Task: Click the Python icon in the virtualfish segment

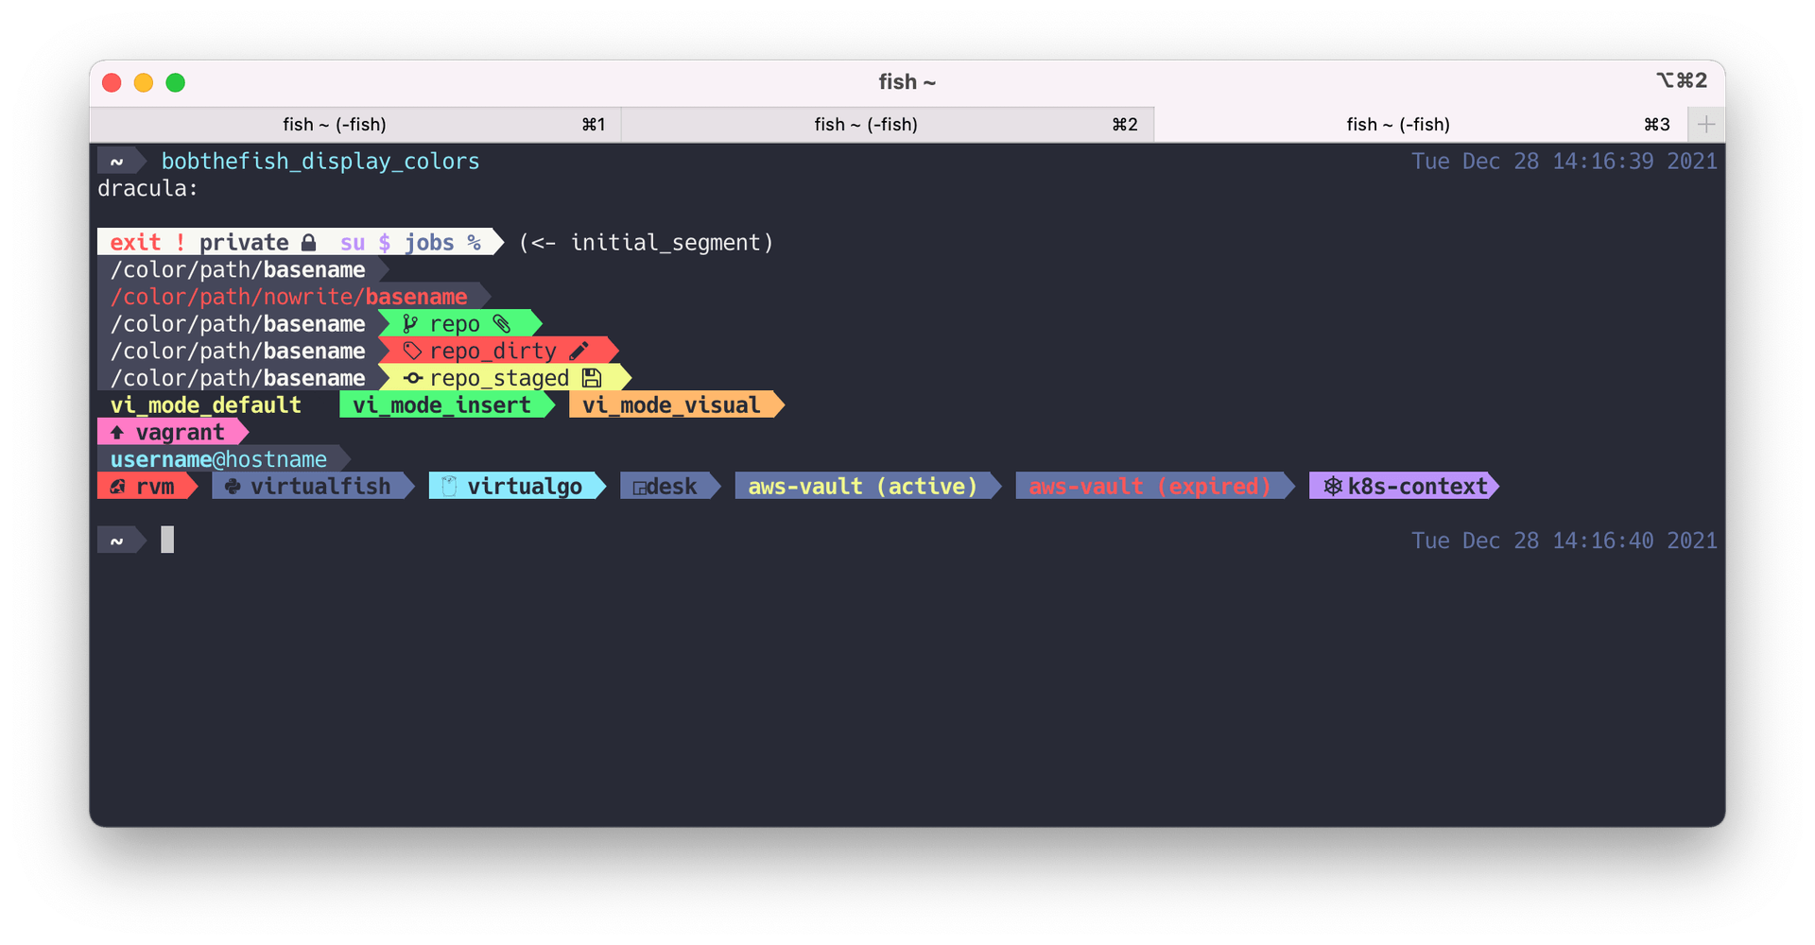Action: pyautogui.click(x=233, y=486)
